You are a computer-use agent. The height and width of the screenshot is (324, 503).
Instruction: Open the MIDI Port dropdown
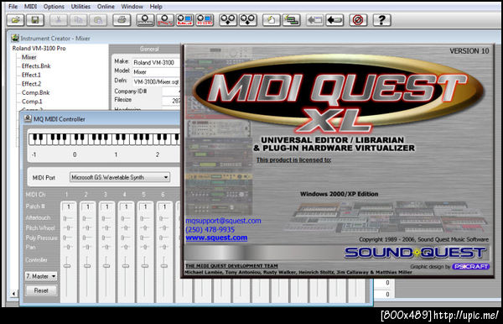pyautogui.click(x=120, y=177)
